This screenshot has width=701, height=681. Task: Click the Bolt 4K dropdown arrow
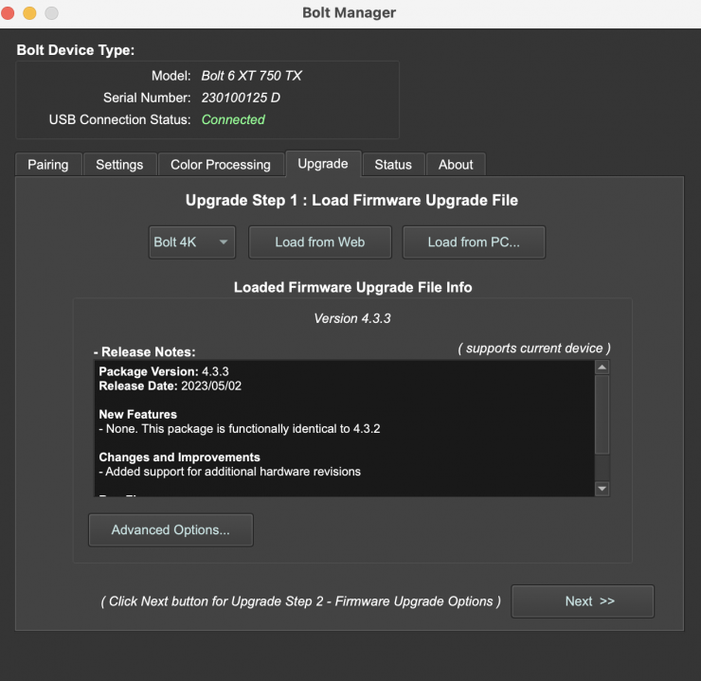pyautogui.click(x=223, y=242)
